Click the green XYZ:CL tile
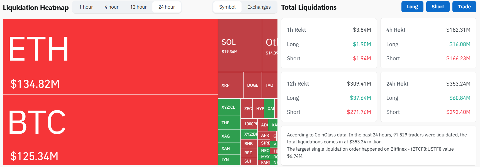 coord(229,107)
